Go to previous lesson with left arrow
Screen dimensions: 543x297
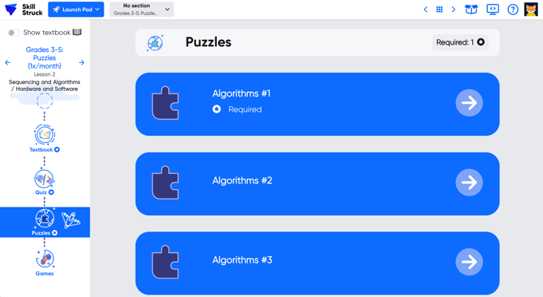tap(8, 62)
